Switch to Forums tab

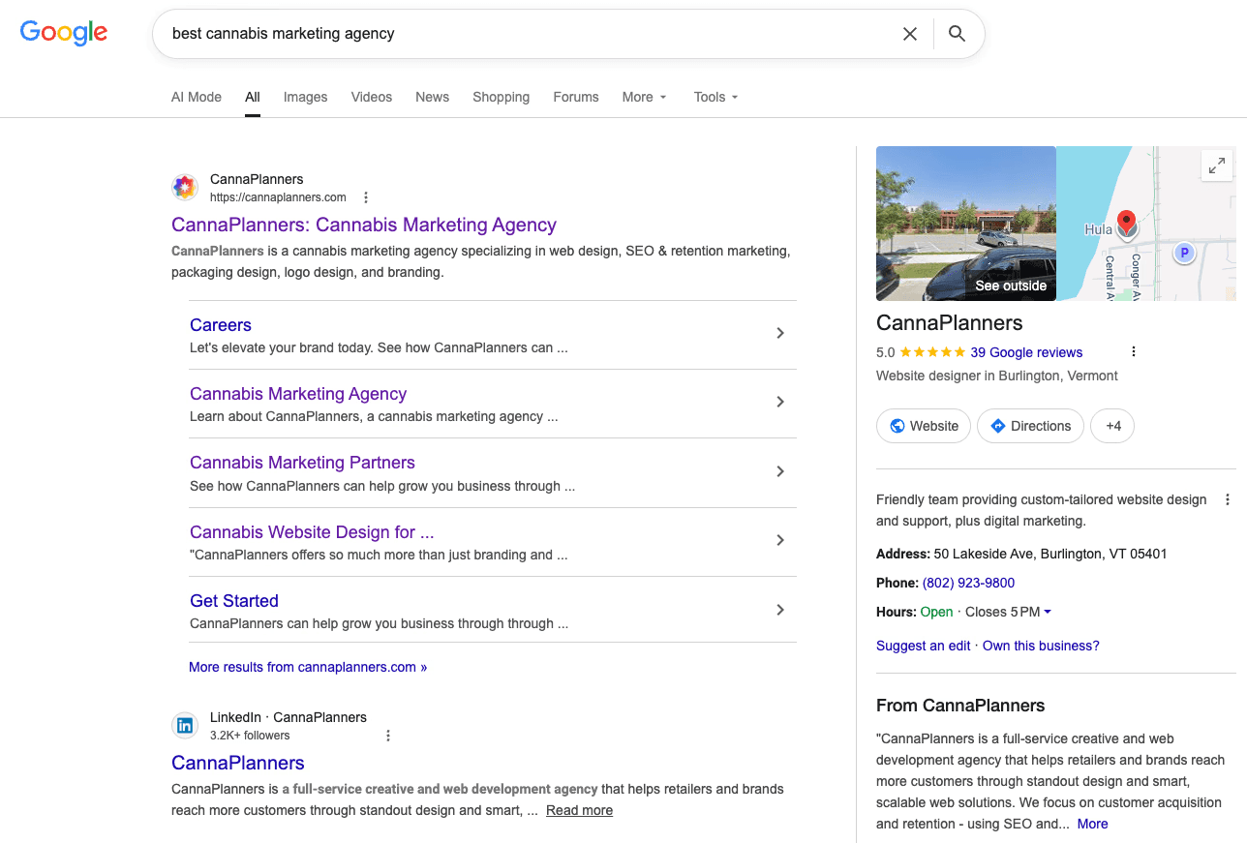(576, 97)
